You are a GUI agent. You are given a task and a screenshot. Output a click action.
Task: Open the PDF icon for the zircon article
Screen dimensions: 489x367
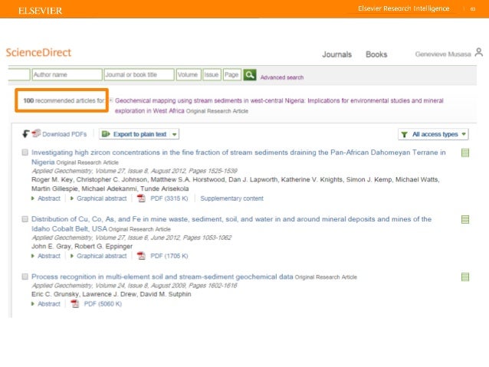coord(141,198)
